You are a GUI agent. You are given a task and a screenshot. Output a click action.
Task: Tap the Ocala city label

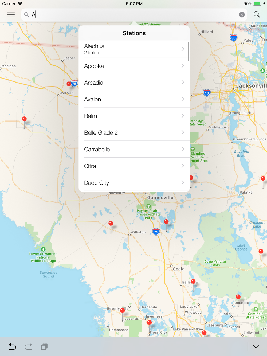point(179,269)
